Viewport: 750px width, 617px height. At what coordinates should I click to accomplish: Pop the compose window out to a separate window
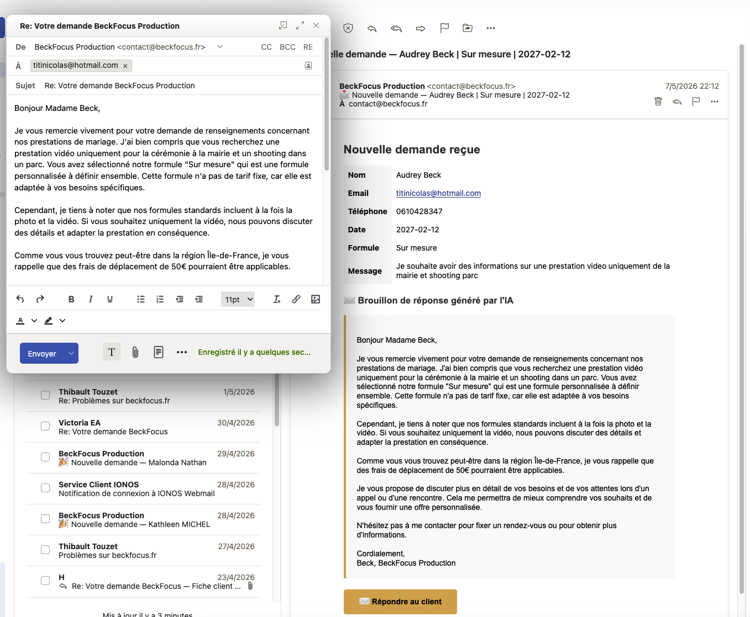[x=283, y=25]
